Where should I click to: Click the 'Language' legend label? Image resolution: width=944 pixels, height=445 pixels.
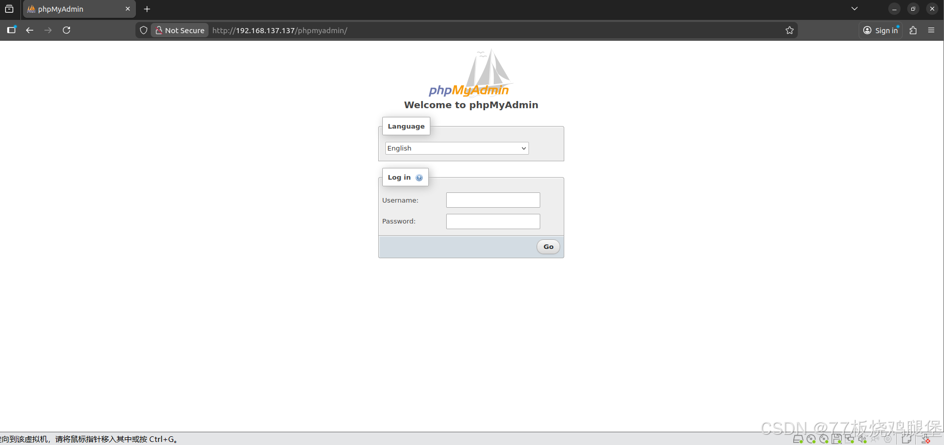(x=406, y=126)
